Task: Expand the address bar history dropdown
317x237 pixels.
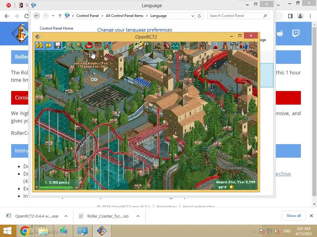Action: 193,16
